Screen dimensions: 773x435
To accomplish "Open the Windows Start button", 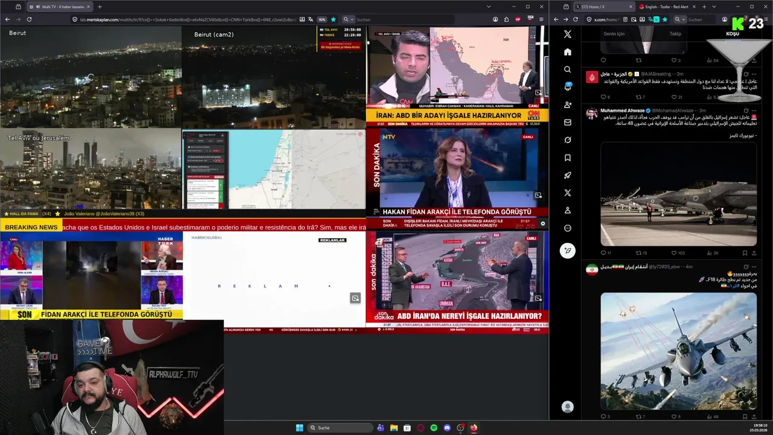I will point(300,428).
